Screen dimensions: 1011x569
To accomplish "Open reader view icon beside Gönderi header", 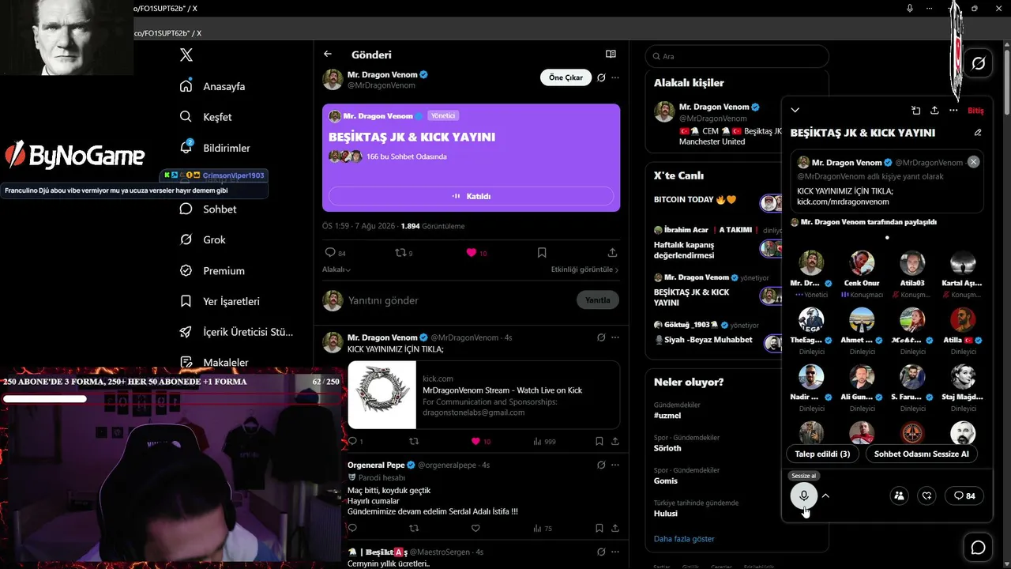I will point(611,55).
